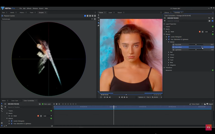Open the Mask blend Add dropdown in Controls
This screenshot has height=134, width=215.
click(x=209, y=32)
